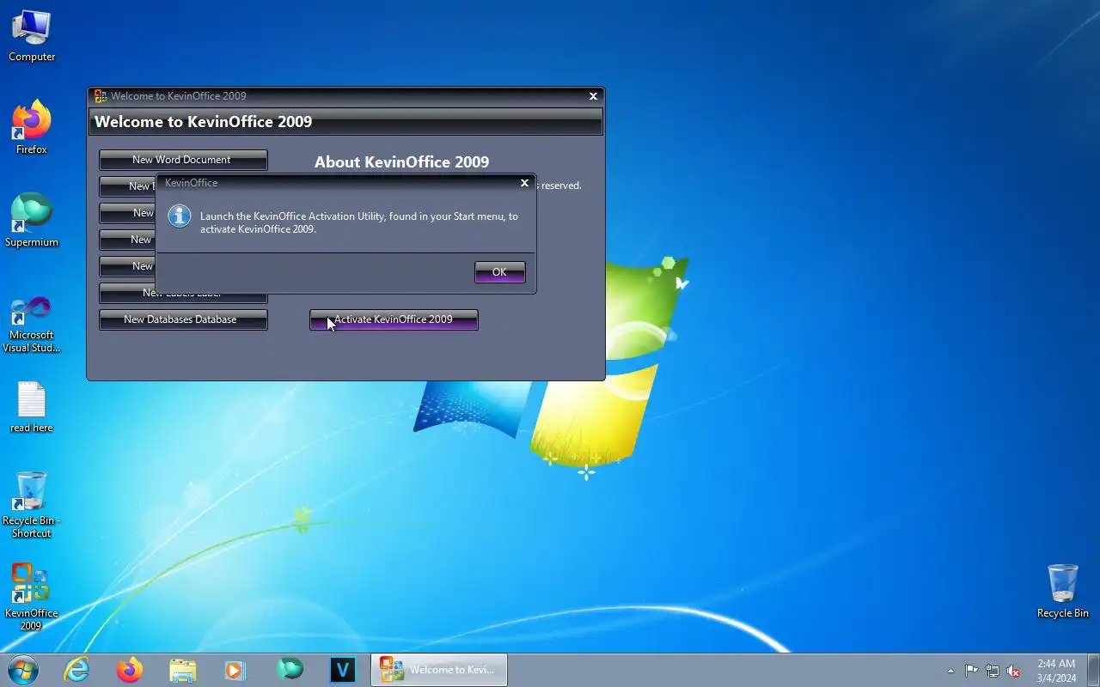1100x687 pixels.
Task: Click Action Center flag tray icon
Action: click(971, 671)
